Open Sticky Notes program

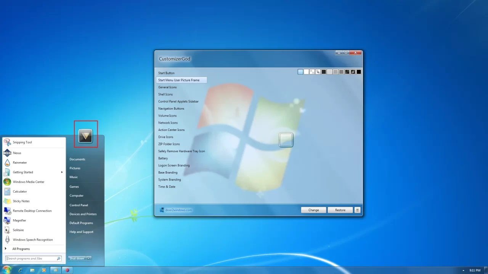pos(34,201)
